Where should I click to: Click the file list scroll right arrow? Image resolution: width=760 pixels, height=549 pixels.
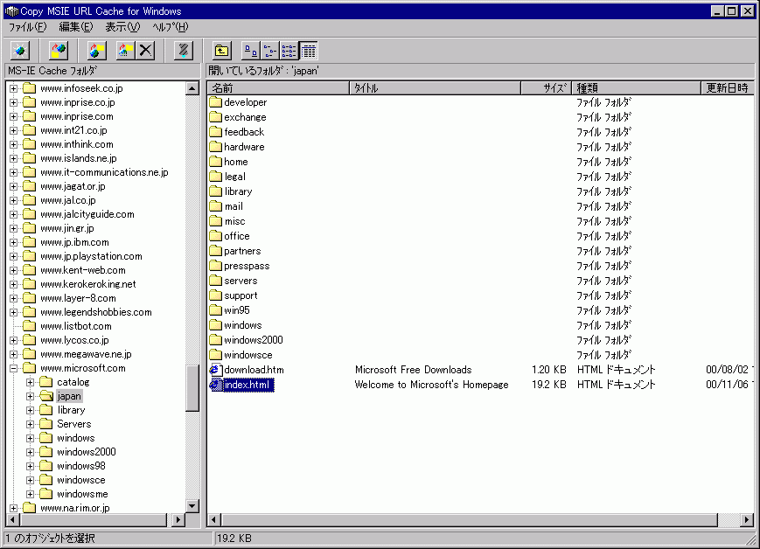pos(747,520)
